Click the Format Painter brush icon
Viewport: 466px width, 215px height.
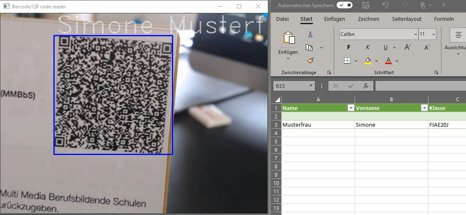click(x=310, y=60)
